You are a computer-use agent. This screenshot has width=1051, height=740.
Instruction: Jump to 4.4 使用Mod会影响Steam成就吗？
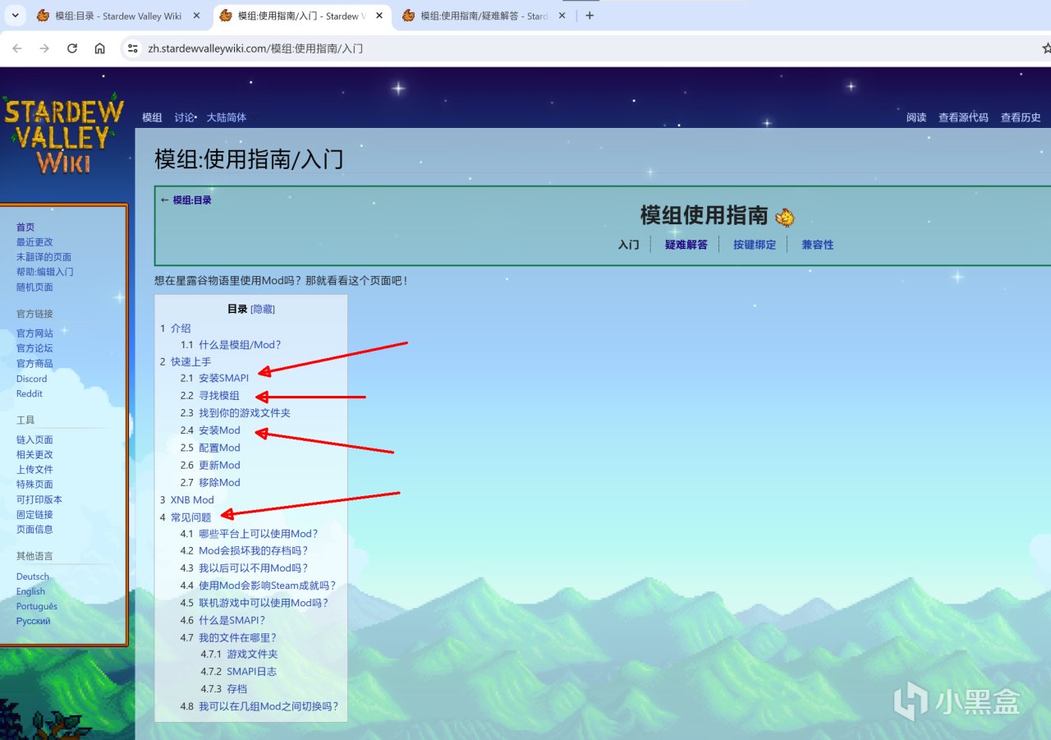click(x=259, y=586)
